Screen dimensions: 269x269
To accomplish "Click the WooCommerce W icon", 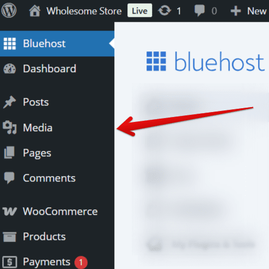I will 10,212.
